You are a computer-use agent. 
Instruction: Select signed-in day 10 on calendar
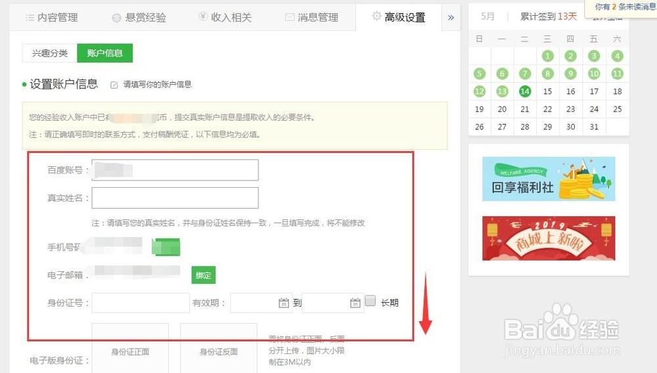594,74
